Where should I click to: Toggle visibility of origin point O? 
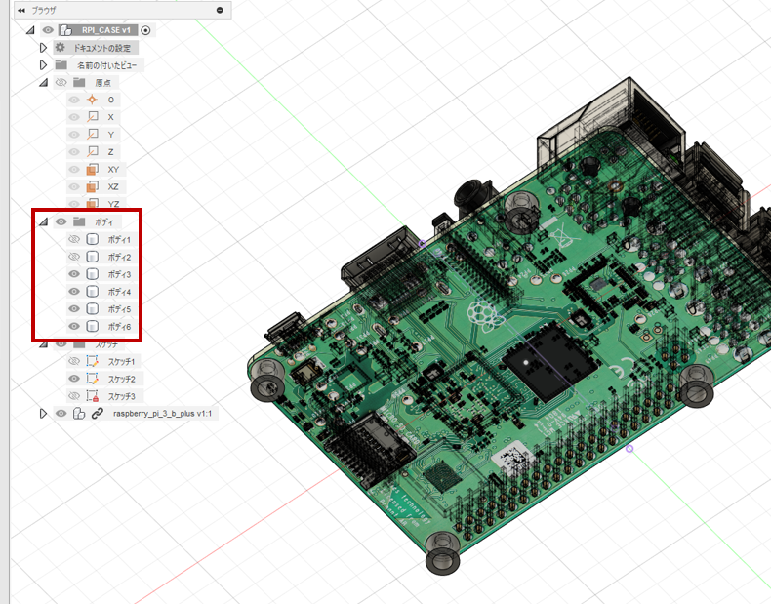click(74, 100)
